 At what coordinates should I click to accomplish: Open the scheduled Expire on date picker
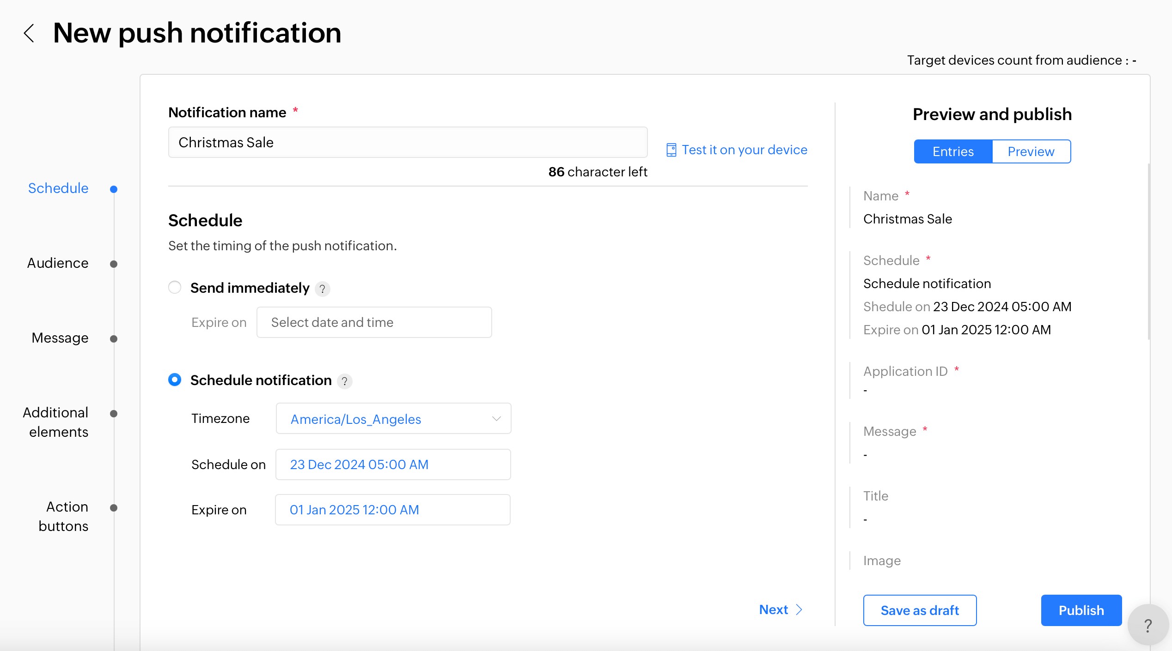[392, 510]
